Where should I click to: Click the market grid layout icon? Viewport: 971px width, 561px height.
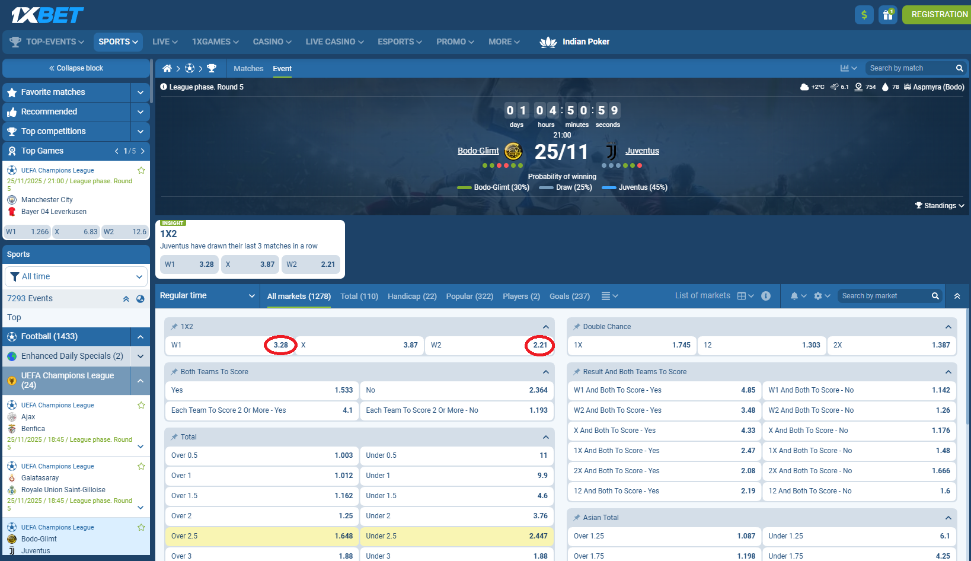[x=742, y=295]
